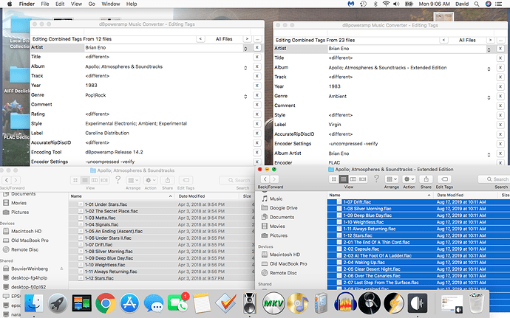This screenshot has height=318, width=510.
Task: Open the Go menu
Action: coord(92,4)
